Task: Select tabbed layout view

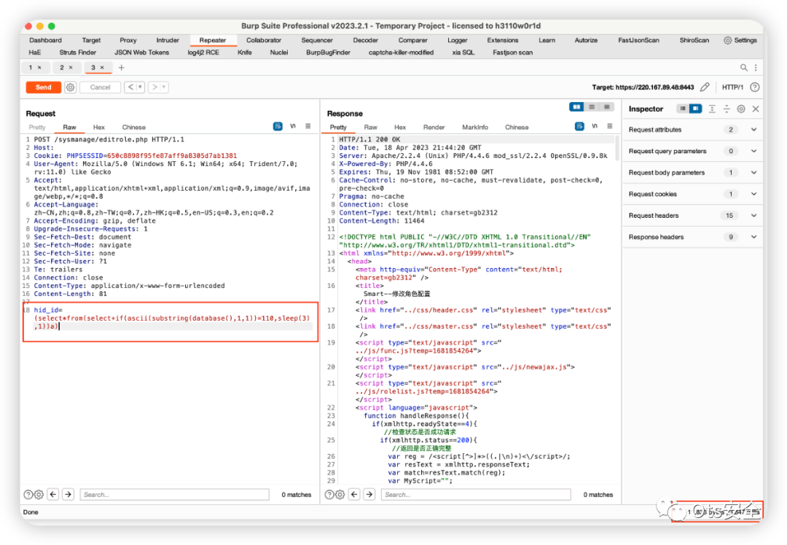Action: point(607,107)
